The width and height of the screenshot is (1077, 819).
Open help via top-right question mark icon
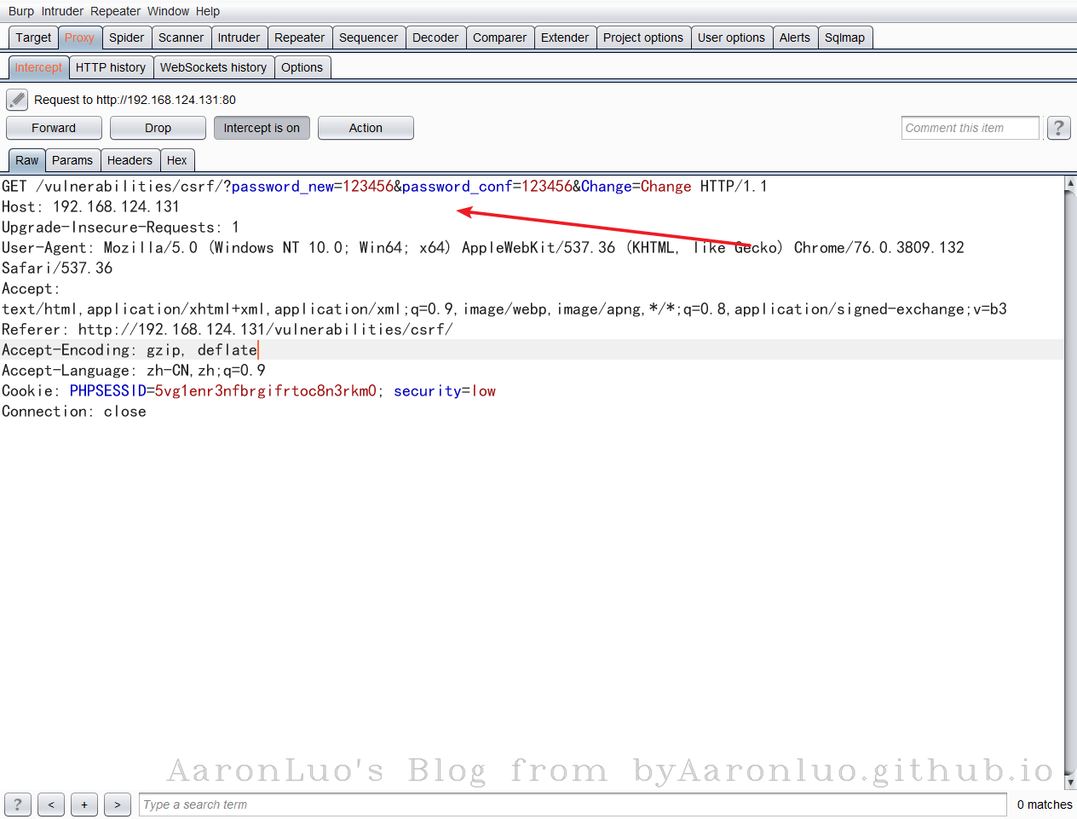[1058, 128]
